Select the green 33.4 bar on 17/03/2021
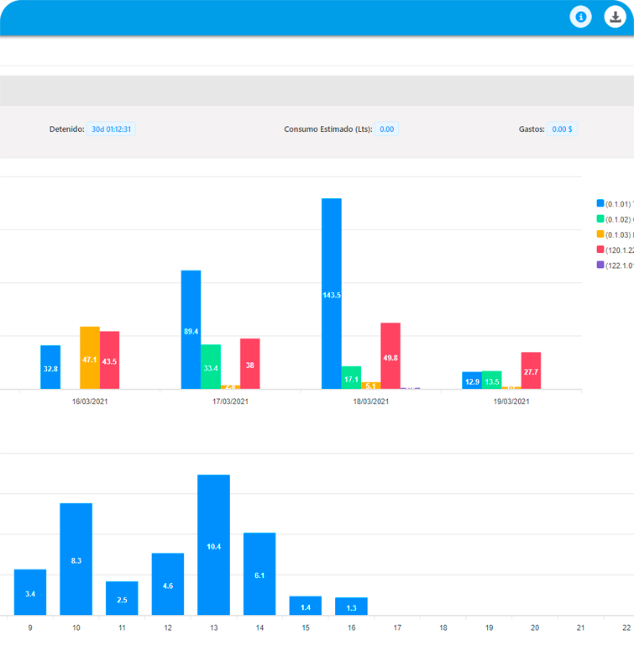Image resolution: width=634 pixels, height=662 pixels. [211, 366]
